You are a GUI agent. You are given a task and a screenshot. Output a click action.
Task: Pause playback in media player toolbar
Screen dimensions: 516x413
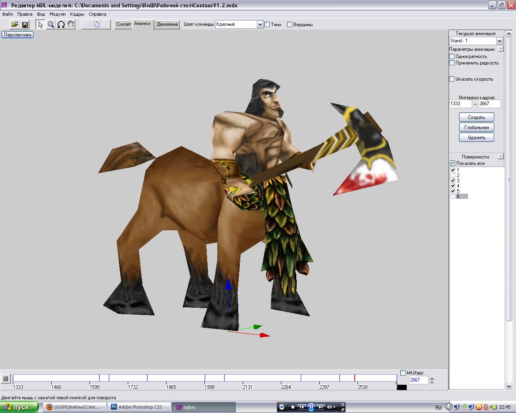click(311, 407)
